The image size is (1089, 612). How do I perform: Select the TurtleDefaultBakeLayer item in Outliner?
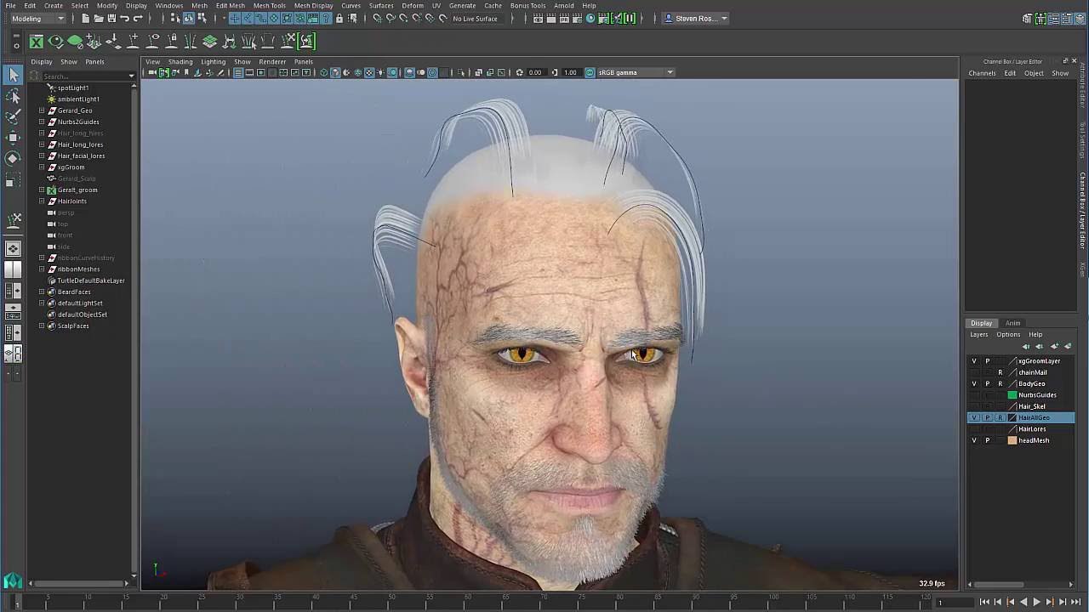90,280
